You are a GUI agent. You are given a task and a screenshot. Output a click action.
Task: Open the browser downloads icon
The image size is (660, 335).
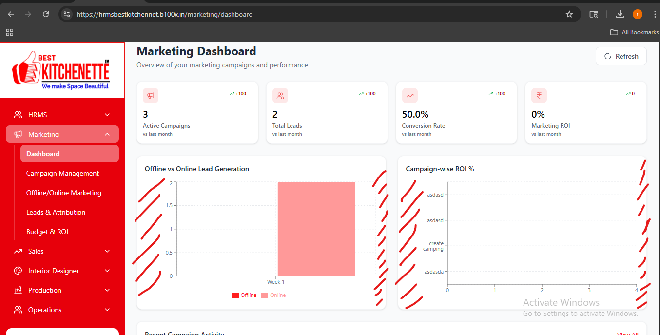pos(620,14)
